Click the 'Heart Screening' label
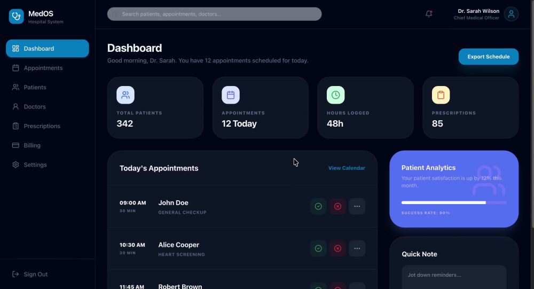534x289 pixels. 182,254
